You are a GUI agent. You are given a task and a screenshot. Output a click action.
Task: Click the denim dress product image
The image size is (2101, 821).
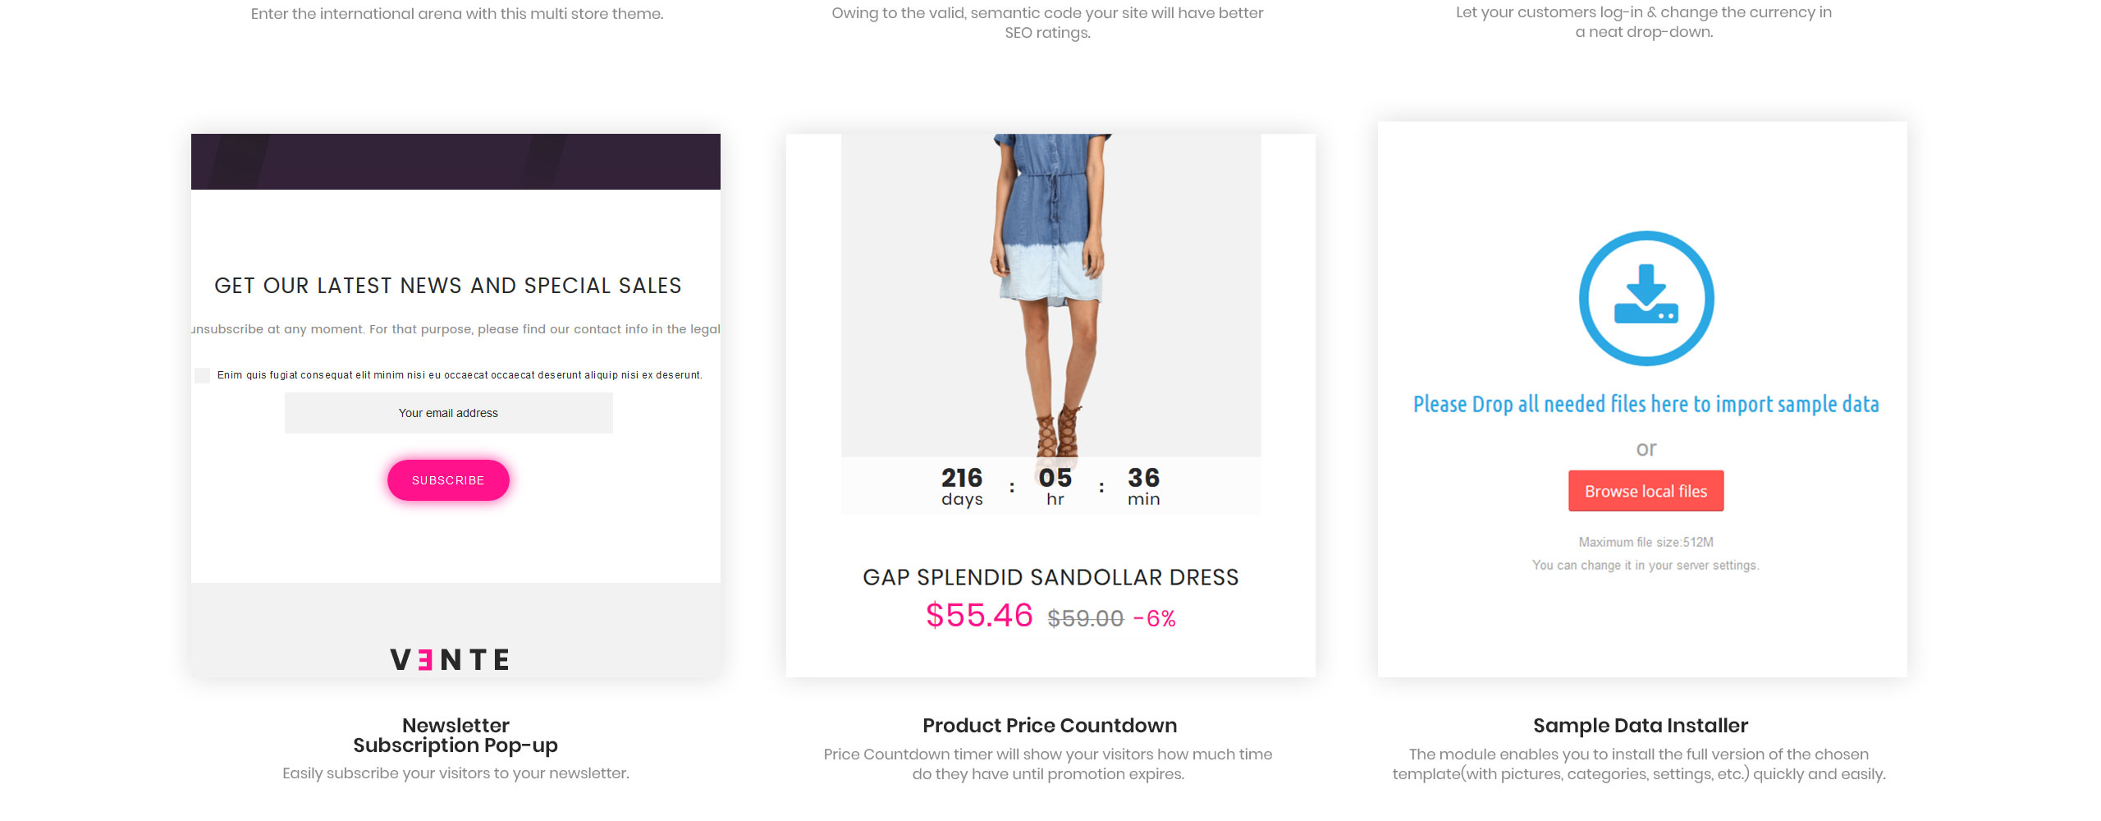[1050, 296]
